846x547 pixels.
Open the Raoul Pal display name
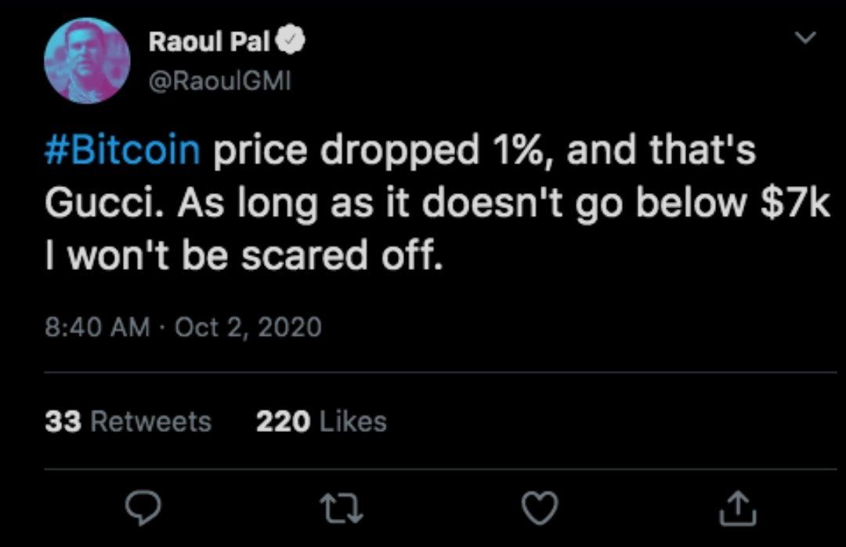pos(209,41)
